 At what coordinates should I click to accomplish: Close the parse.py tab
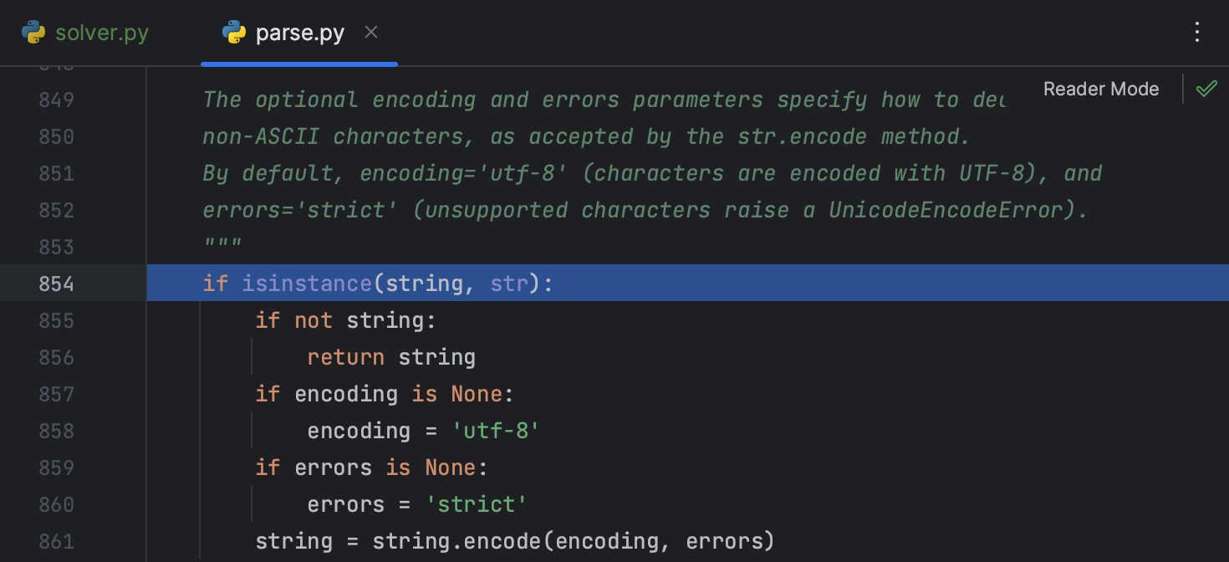pos(370,32)
